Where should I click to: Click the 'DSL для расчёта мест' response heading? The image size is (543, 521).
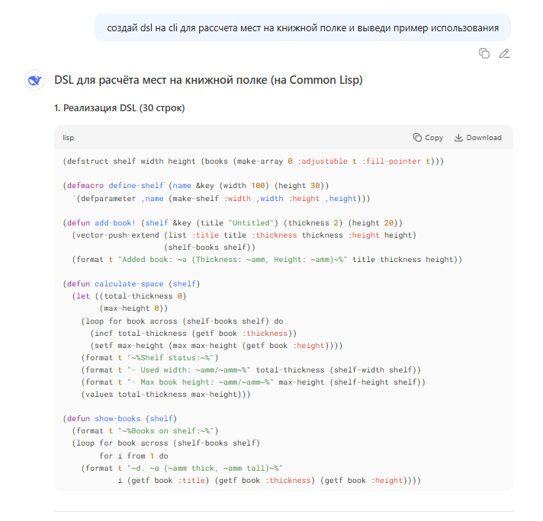coord(207,80)
